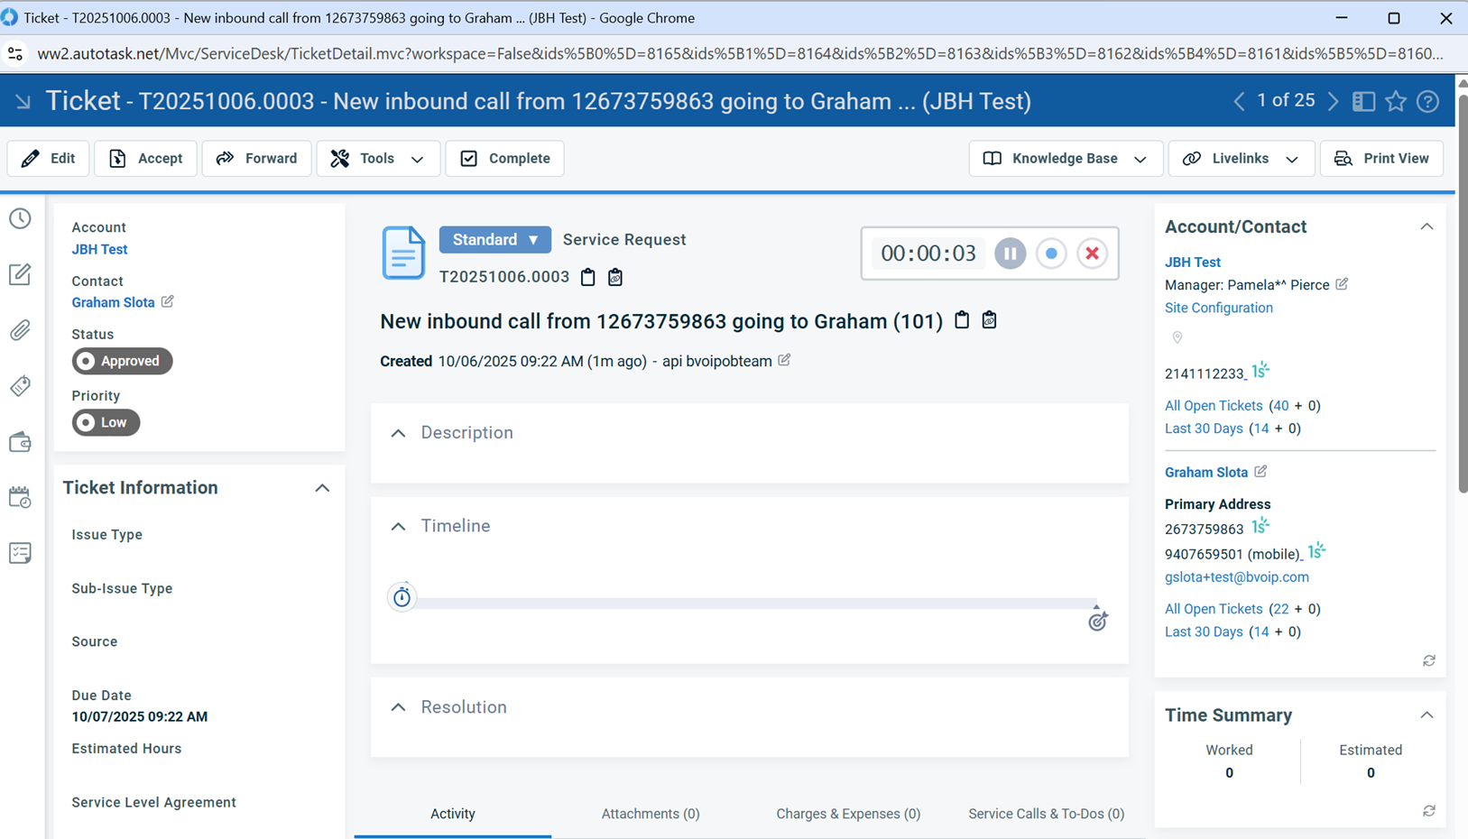1468x839 pixels.
Task: Pause the running ticket timer
Action: click(x=1011, y=254)
